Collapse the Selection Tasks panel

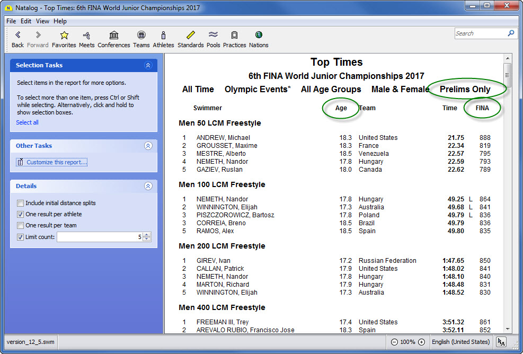point(148,65)
